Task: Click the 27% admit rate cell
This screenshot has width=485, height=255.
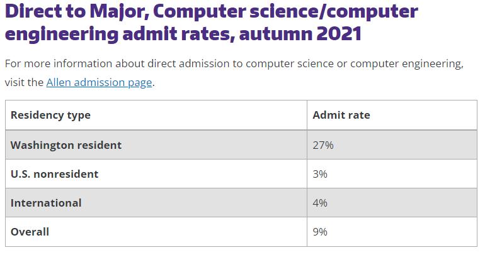Action: pyautogui.click(x=322, y=145)
